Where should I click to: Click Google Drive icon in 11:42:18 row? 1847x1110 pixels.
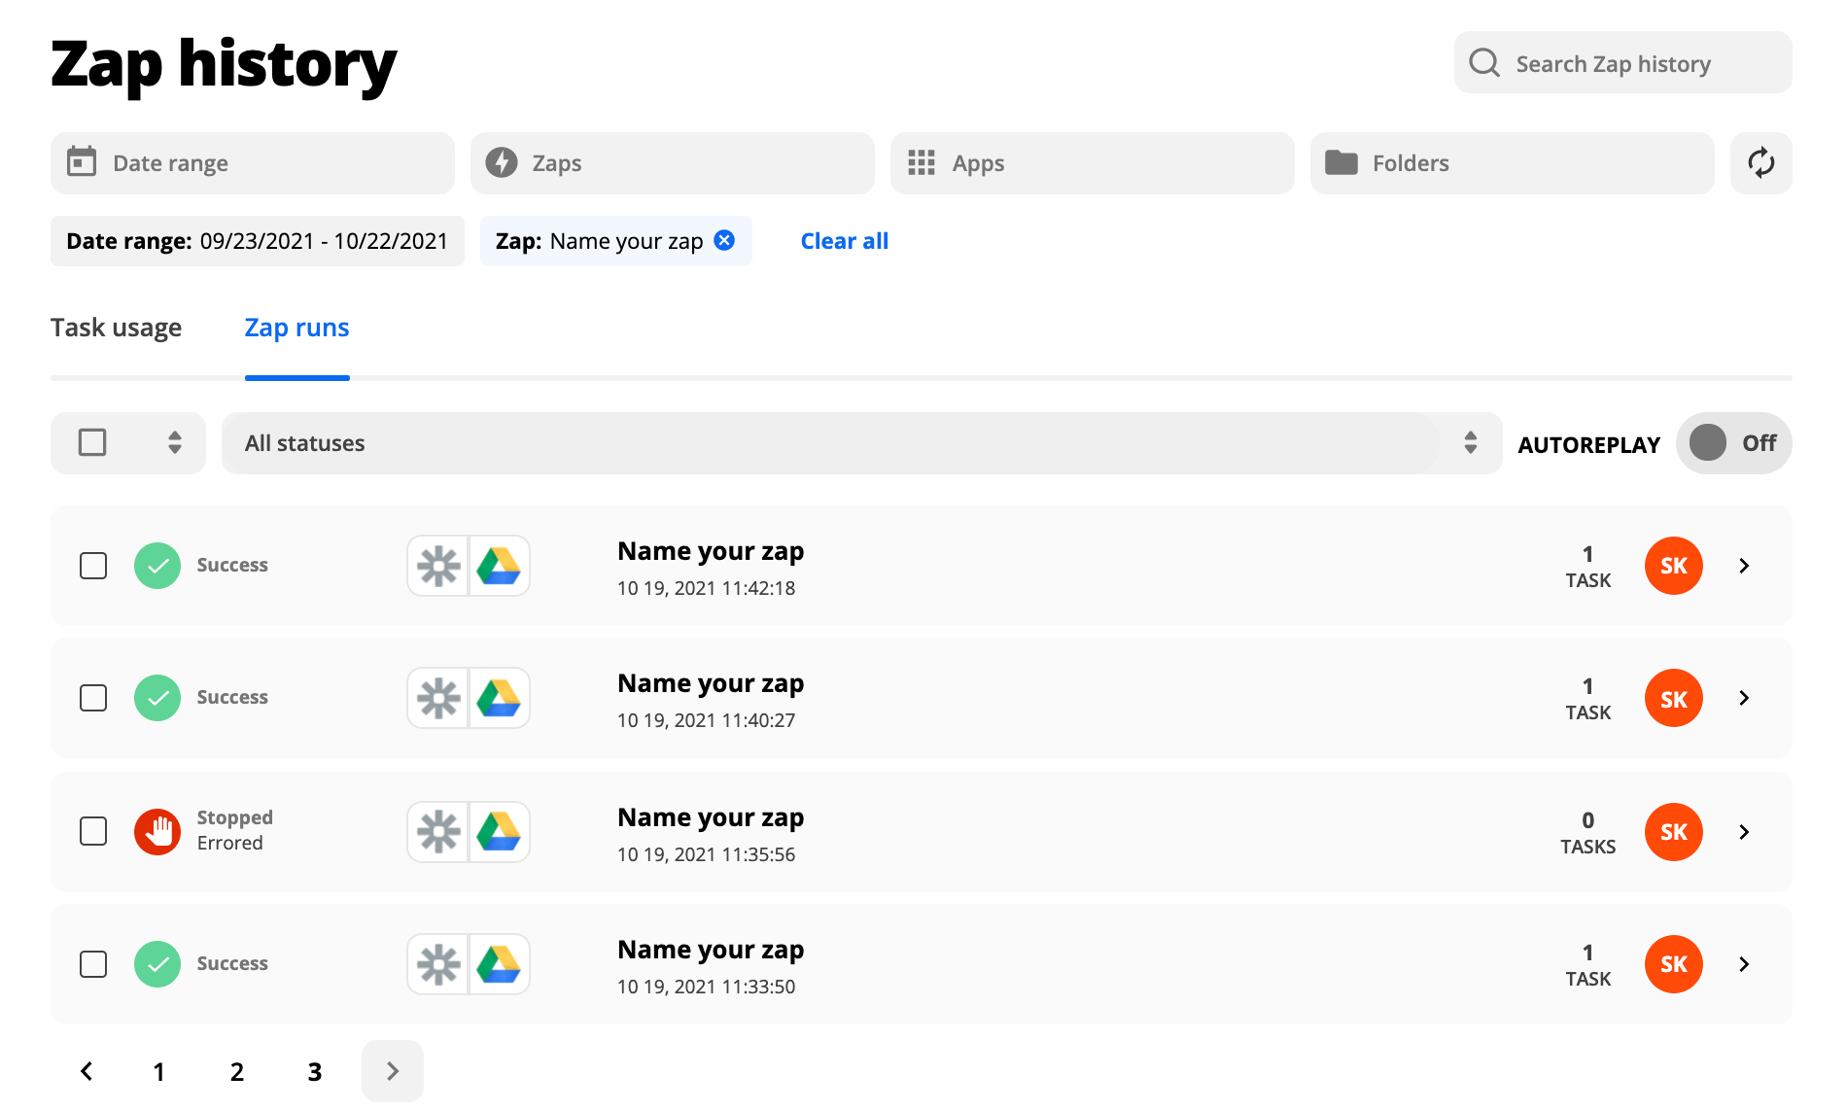500,566
